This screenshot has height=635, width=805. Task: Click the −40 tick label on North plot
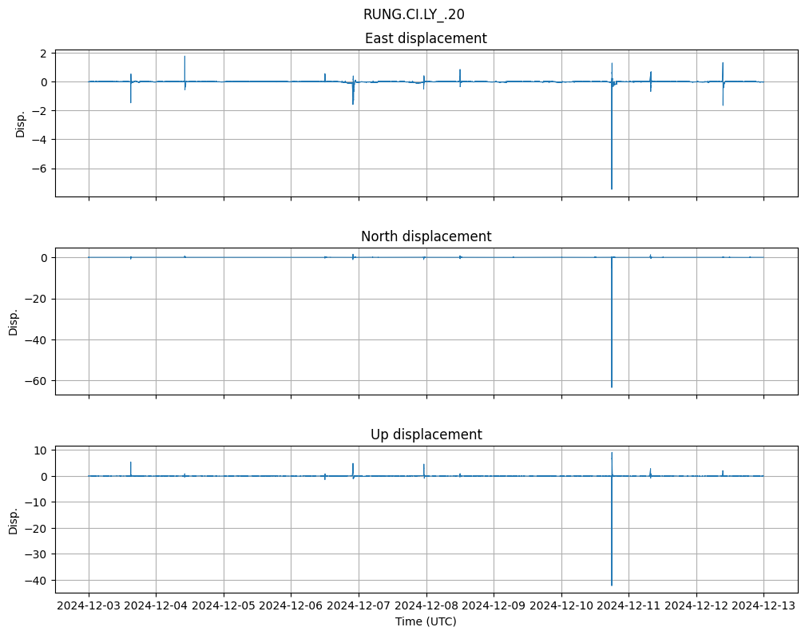point(35,339)
